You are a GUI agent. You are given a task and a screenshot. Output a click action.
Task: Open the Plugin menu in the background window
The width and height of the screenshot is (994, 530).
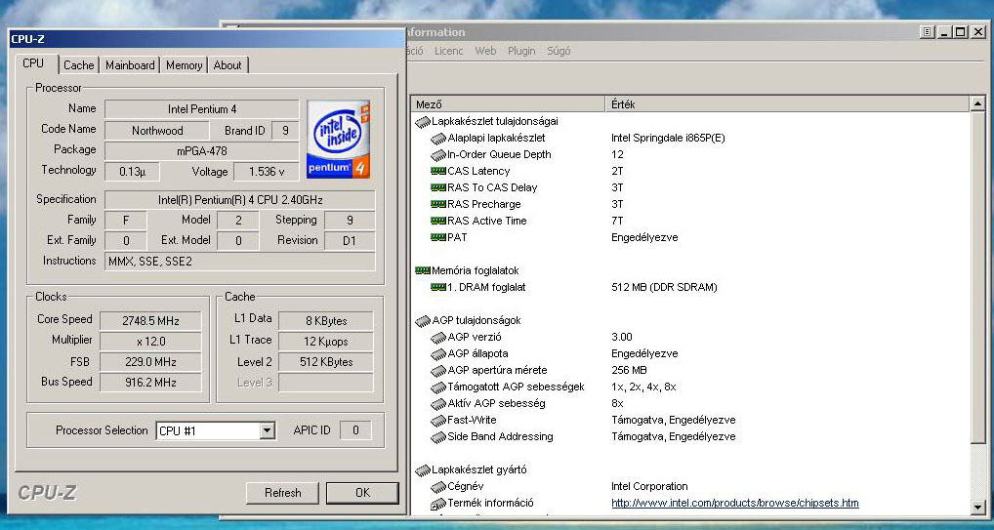[x=521, y=51]
